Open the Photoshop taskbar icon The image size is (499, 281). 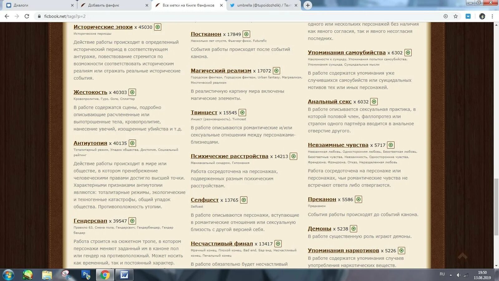85,275
